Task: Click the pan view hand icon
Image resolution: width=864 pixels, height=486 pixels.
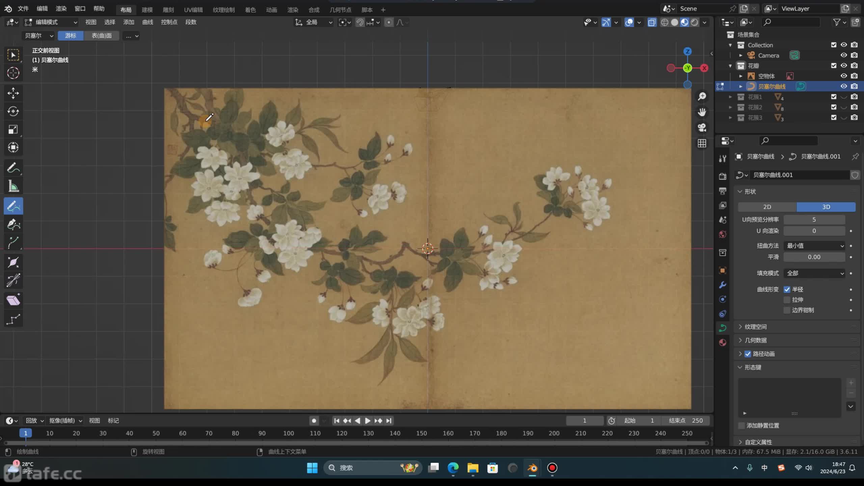Action: 702,112
